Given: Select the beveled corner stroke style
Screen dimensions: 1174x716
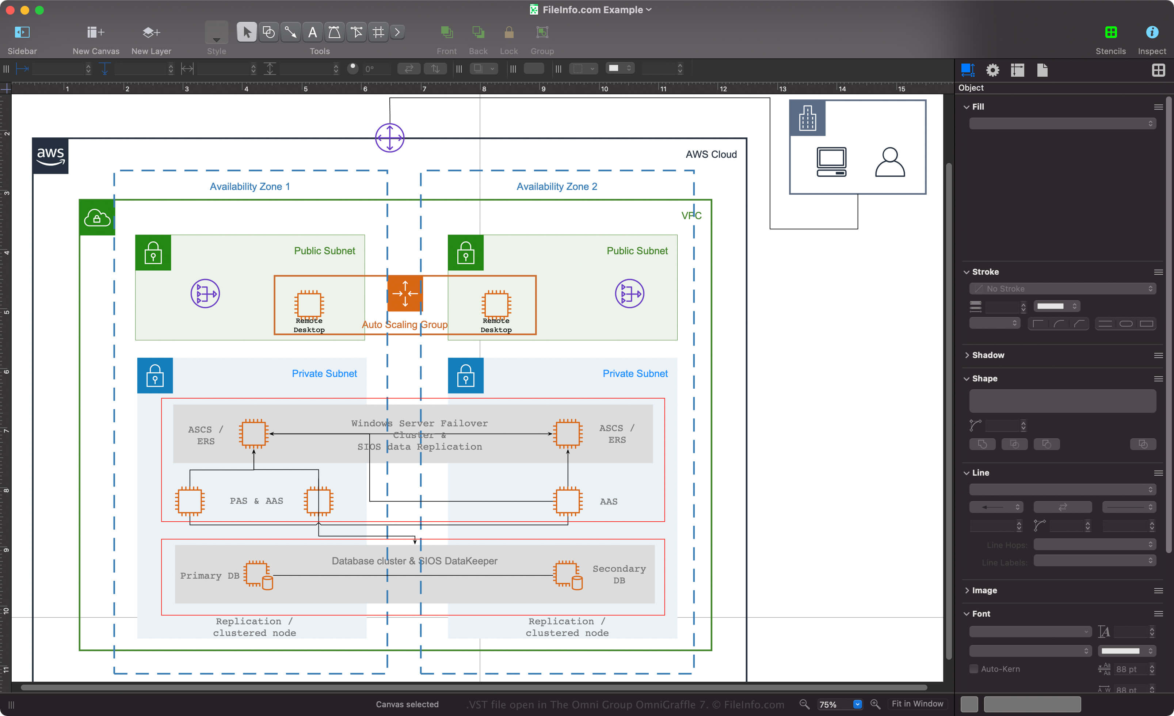Looking at the screenshot, I should pyautogui.click(x=1079, y=324).
